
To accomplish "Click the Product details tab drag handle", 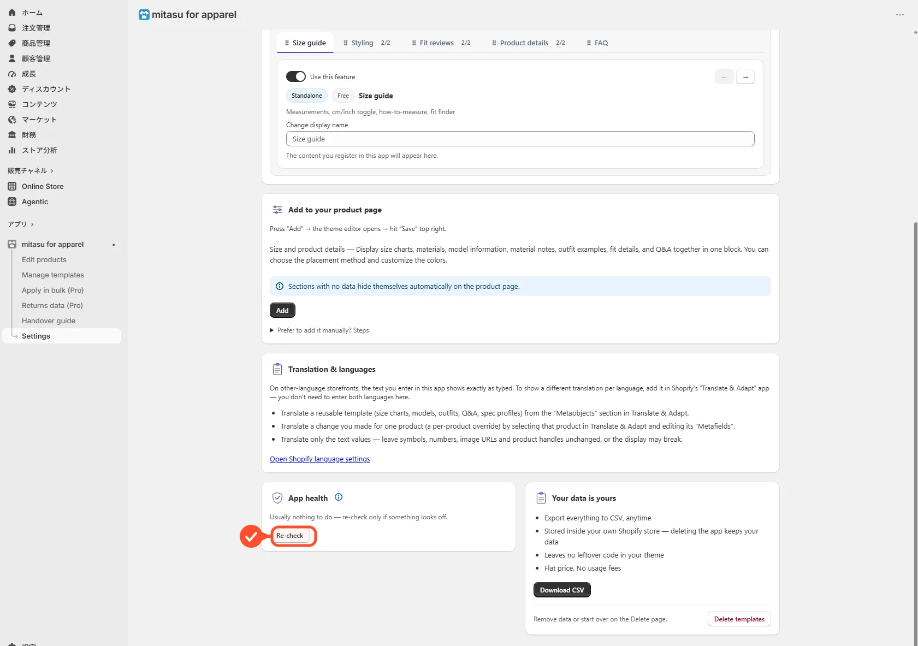I will pyautogui.click(x=494, y=43).
